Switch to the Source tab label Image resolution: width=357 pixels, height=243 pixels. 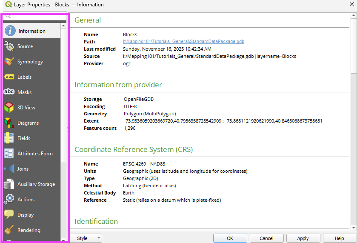25,46
